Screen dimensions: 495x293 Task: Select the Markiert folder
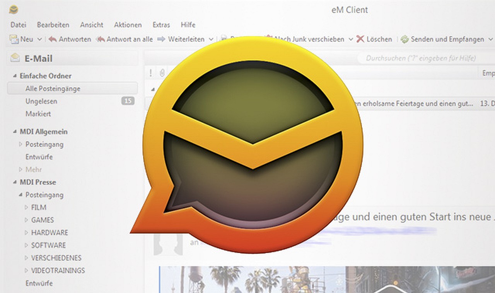coord(38,114)
